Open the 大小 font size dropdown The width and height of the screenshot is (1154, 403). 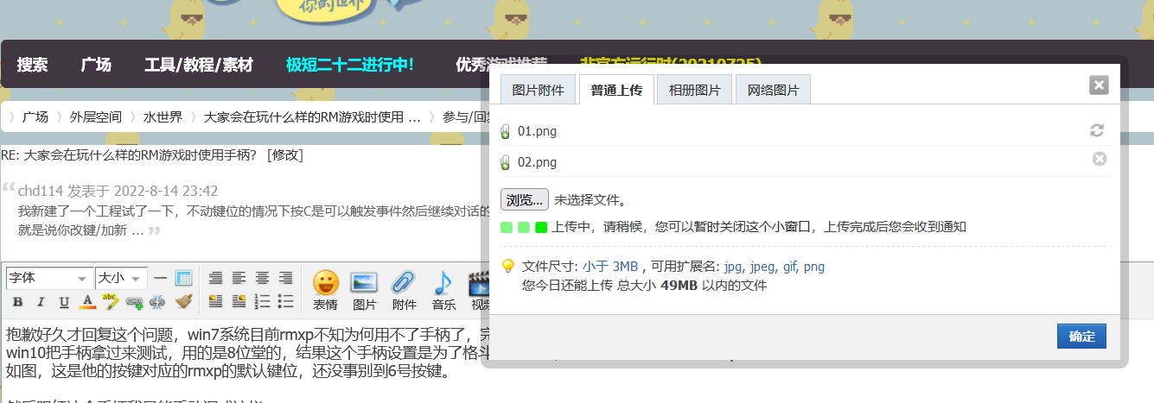(121, 278)
